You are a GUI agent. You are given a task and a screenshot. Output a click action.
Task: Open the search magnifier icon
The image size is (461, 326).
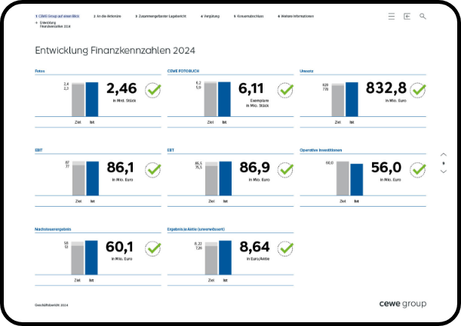(x=423, y=17)
